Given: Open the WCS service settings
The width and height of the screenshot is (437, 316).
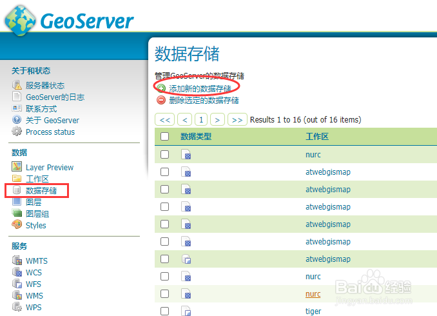Looking at the screenshot, I should click(x=34, y=273).
